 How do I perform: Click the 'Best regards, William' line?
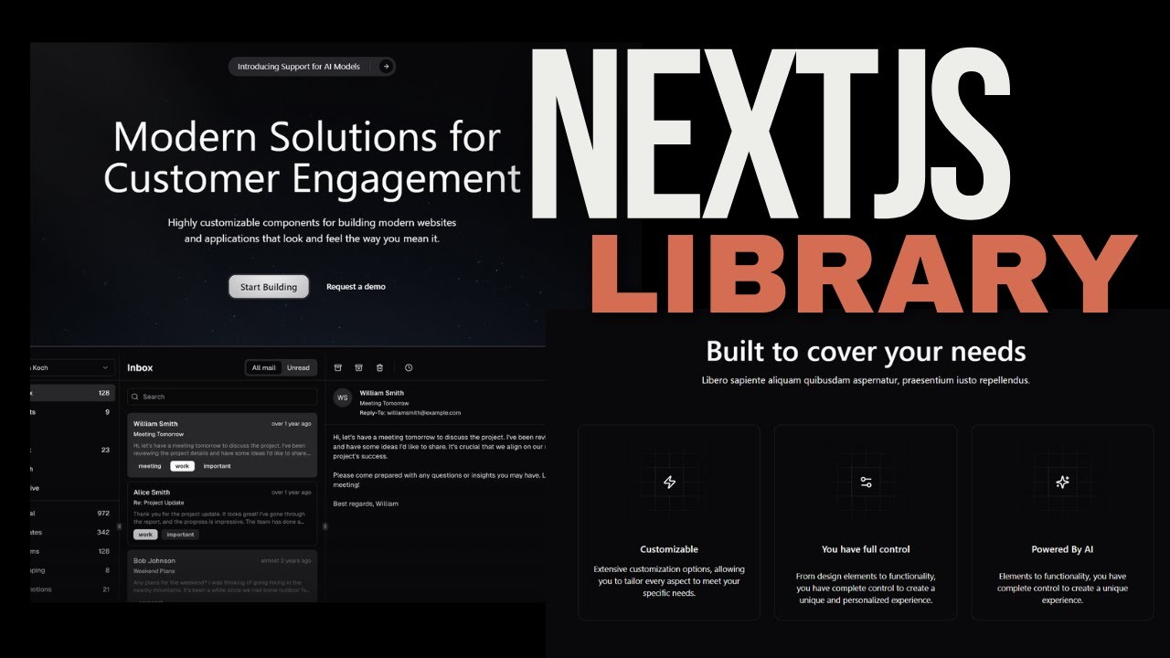point(366,504)
